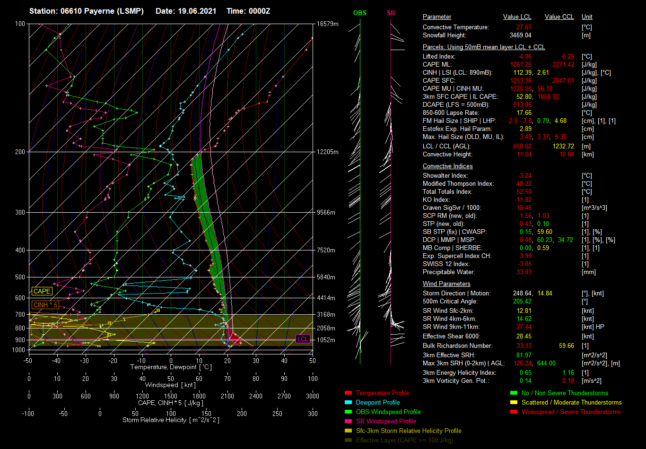
Task: Click the magenta LCL marker label
Action: click(303, 339)
